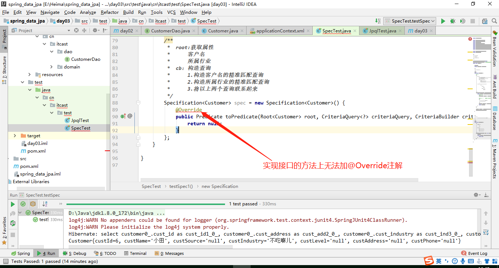The image size is (499, 268).
Task: Hide Run panel with the download-arrow icon
Action: [487, 195]
